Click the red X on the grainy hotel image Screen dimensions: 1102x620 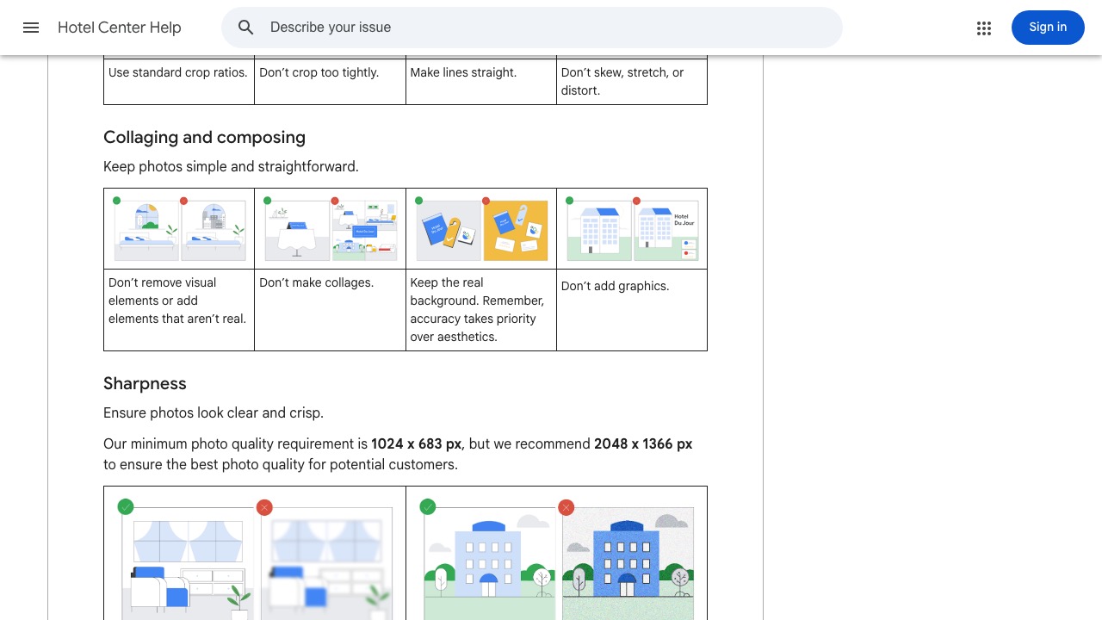[566, 507]
